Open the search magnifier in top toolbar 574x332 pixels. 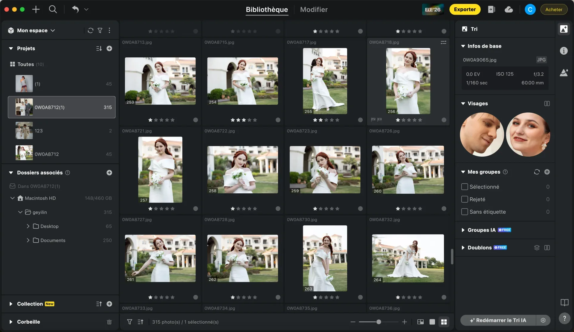(x=53, y=9)
